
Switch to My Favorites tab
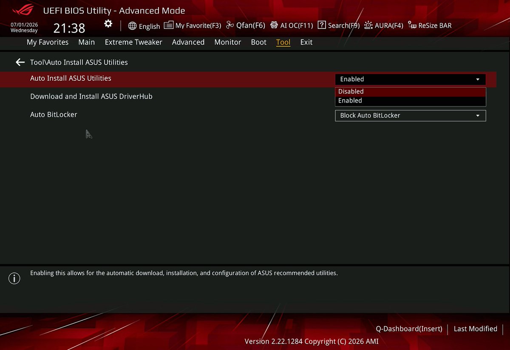point(48,42)
